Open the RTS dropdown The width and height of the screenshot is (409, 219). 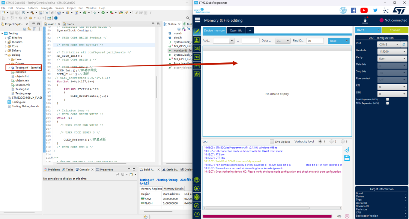[392, 87]
